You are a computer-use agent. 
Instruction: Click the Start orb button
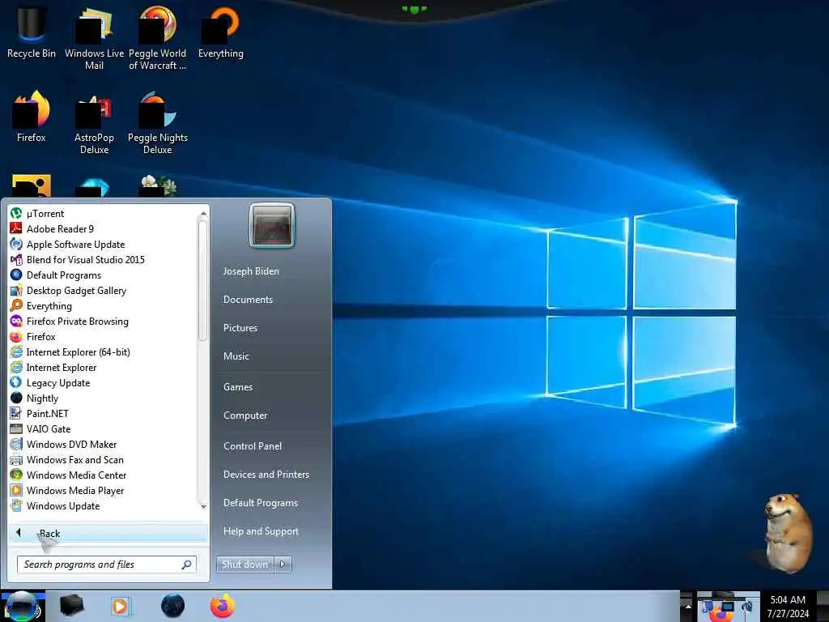[x=22, y=606]
